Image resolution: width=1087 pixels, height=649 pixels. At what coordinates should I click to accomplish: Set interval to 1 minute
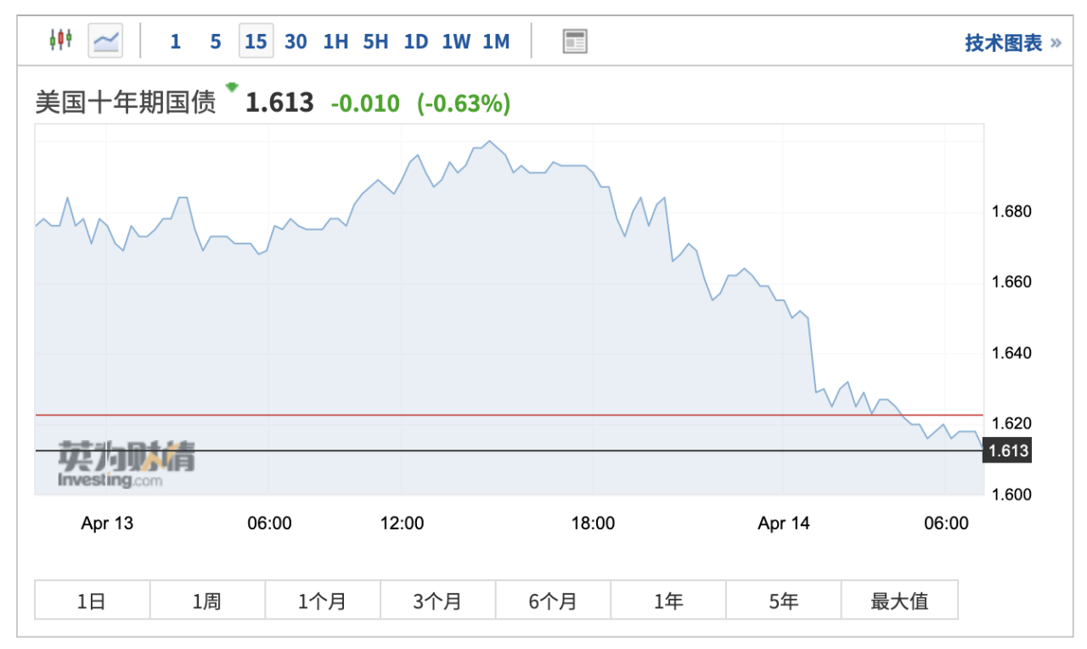175,42
